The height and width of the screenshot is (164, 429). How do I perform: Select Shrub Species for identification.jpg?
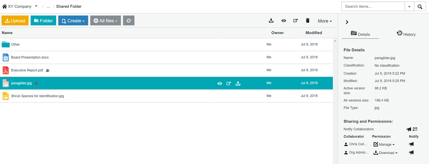[37, 96]
